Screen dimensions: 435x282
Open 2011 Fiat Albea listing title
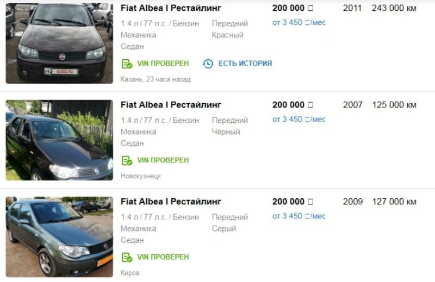pyautogui.click(x=171, y=8)
